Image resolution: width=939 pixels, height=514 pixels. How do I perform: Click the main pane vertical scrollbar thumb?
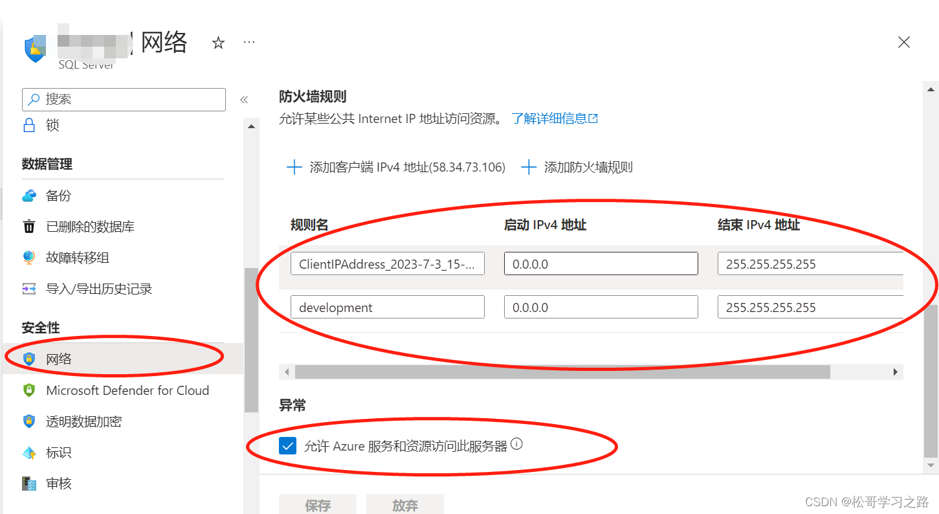point(931,381)
